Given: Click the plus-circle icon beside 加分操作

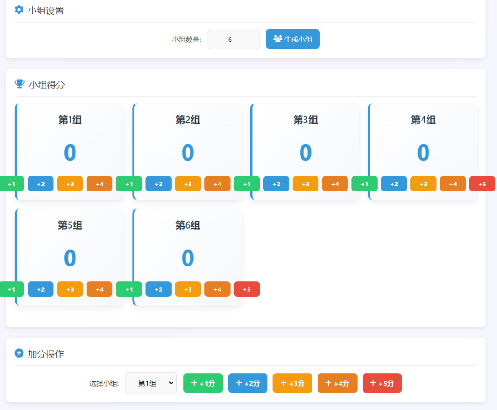Looking at the screenshot, I should [x=18, y=353].
